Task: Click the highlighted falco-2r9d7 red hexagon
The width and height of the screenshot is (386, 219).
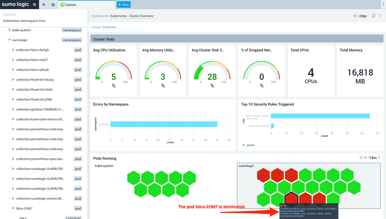Action: [291, 198]
